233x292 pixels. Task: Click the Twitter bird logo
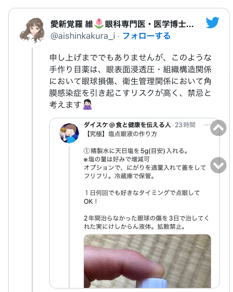(x=212, y=23)
